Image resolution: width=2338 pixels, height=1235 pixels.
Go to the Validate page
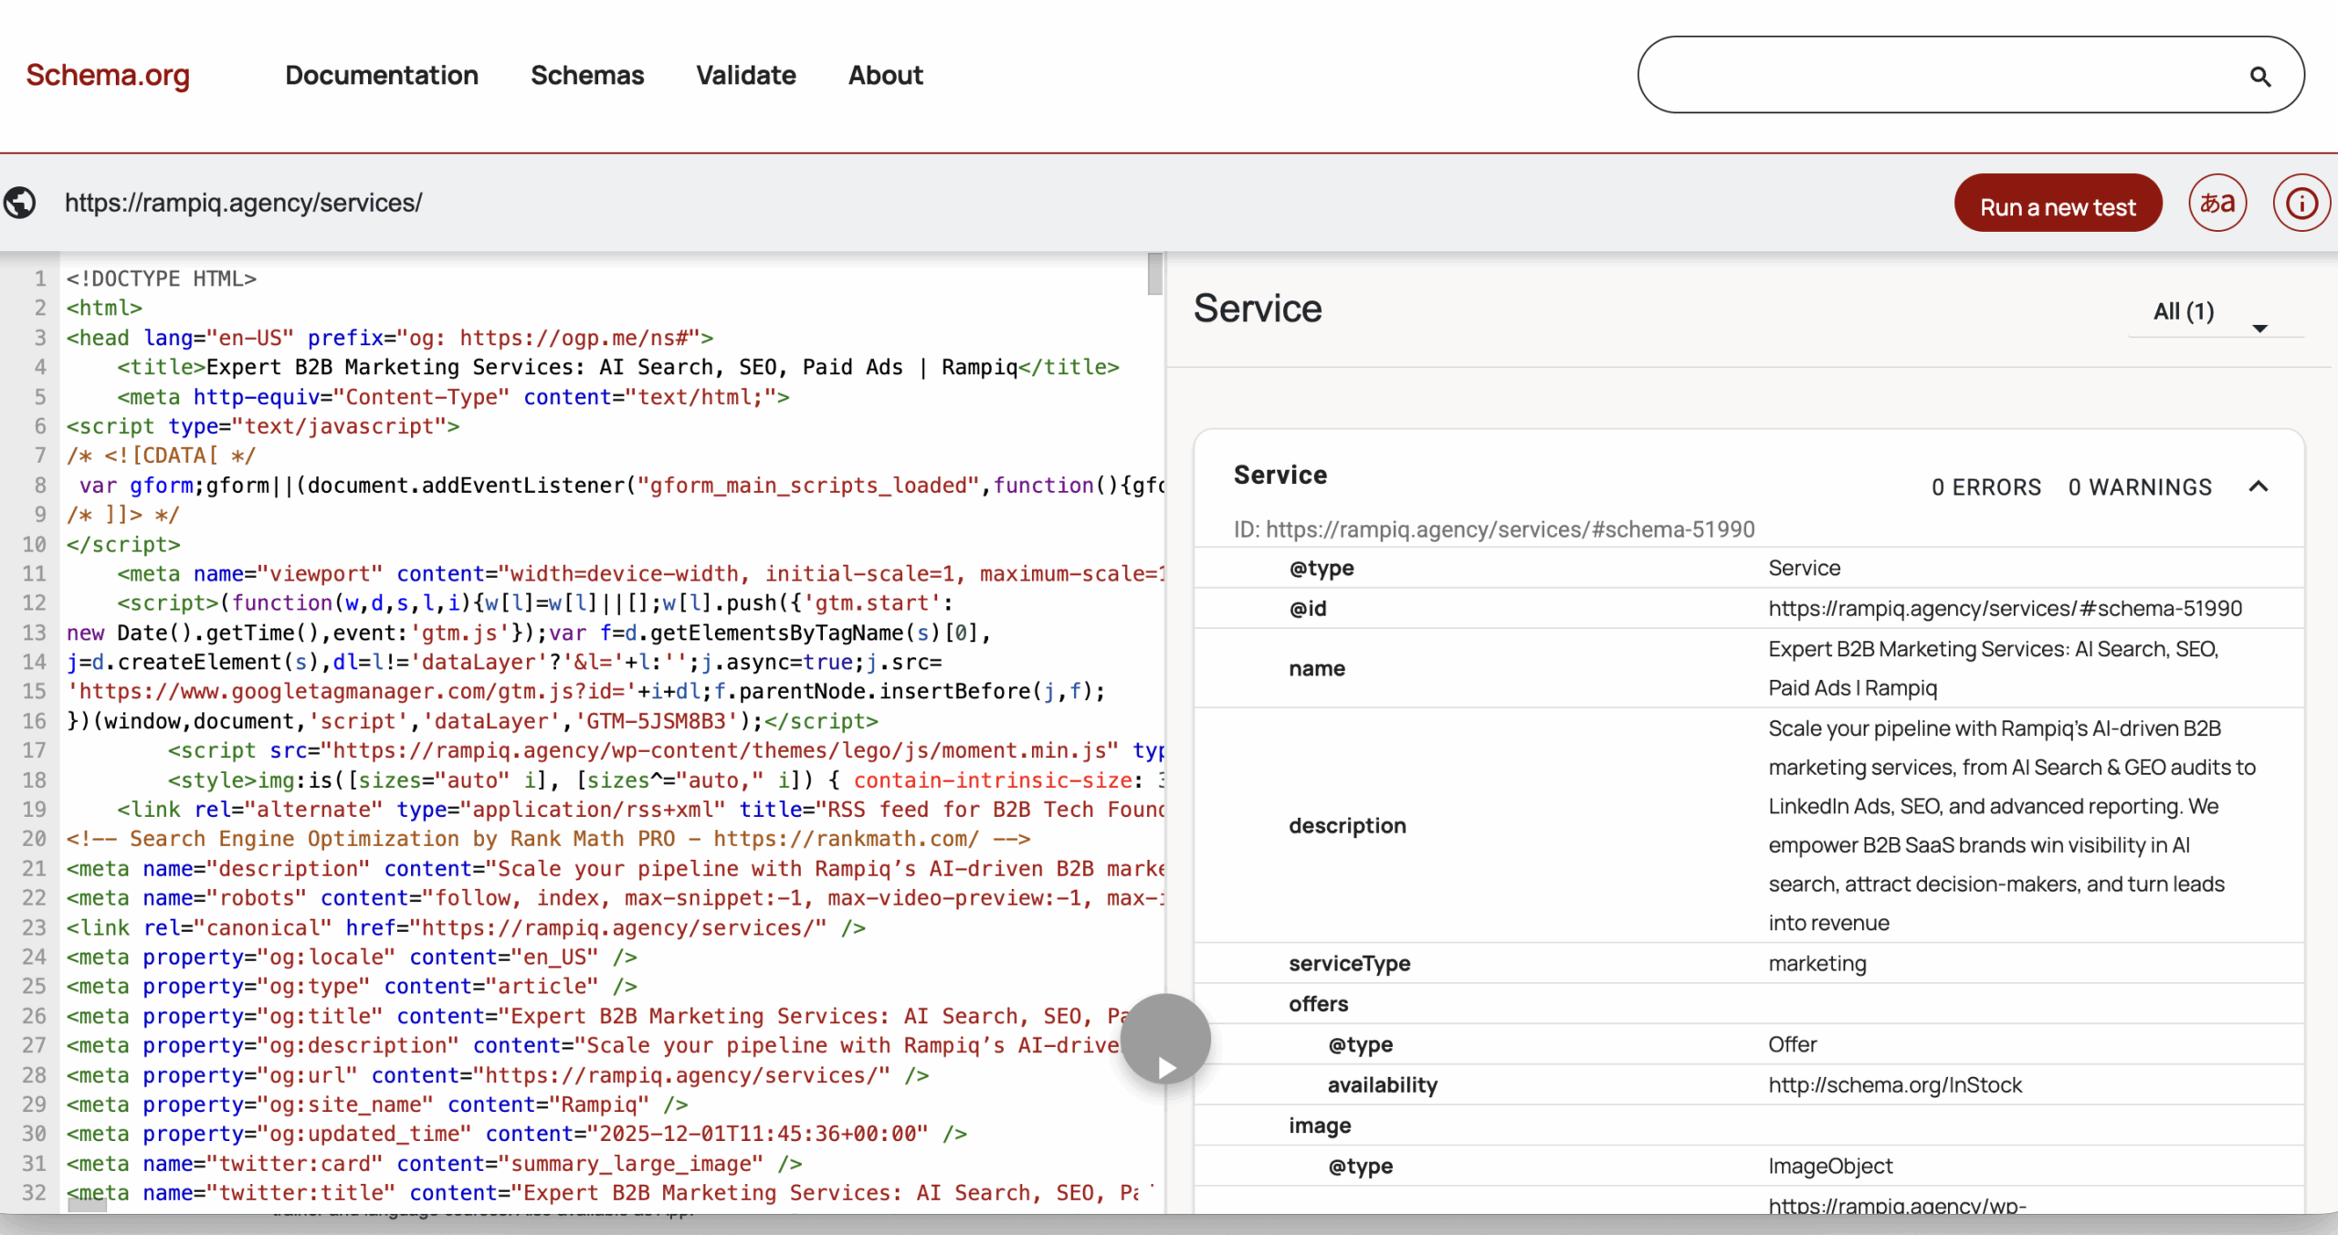click(745, 76)
